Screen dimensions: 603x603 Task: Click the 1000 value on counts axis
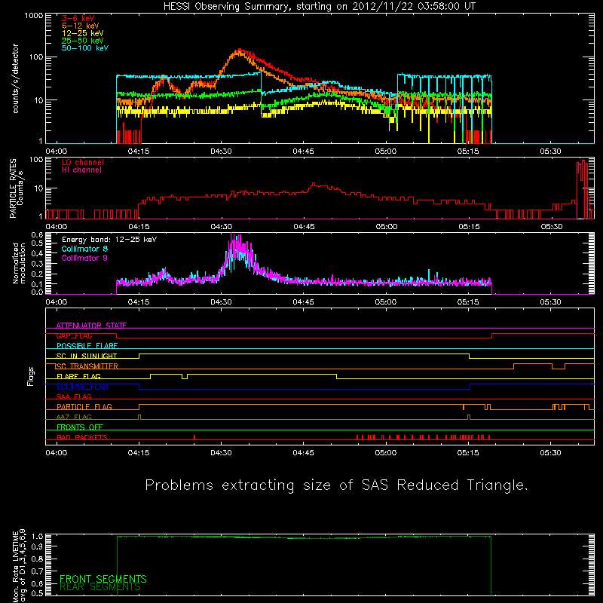34,16
